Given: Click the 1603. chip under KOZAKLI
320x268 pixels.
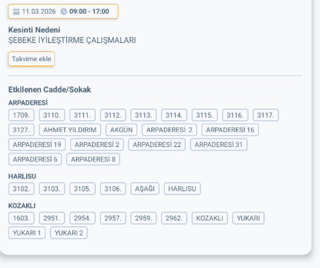Looking at the screenshot, I should (x=21, y=218).
